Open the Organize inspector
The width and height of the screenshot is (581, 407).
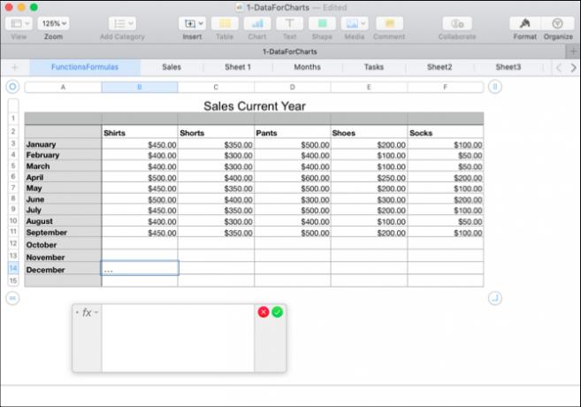(558, 23)
